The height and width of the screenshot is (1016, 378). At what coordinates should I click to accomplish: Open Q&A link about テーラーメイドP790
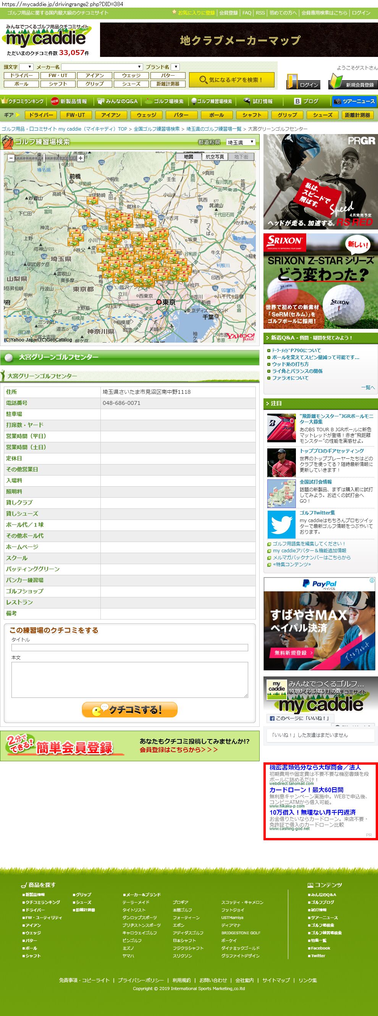click(296, 350)
